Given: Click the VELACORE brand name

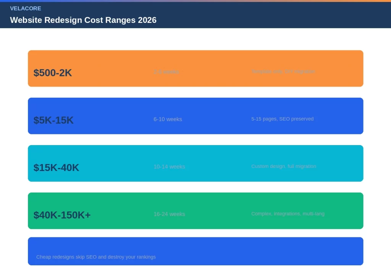Looking at the screenshot, I should click(26, 8).
